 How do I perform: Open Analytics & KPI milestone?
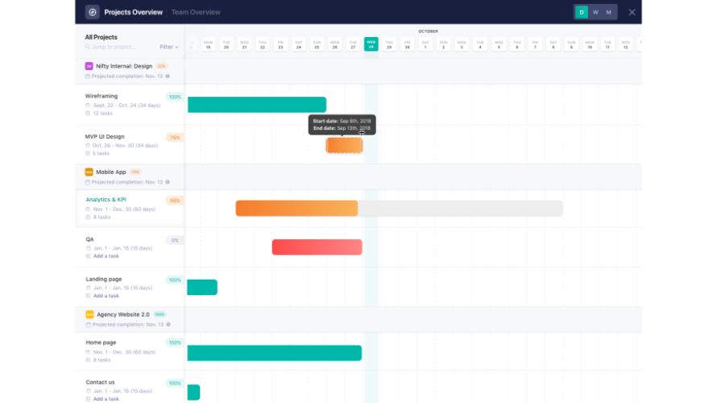(106, 199)
